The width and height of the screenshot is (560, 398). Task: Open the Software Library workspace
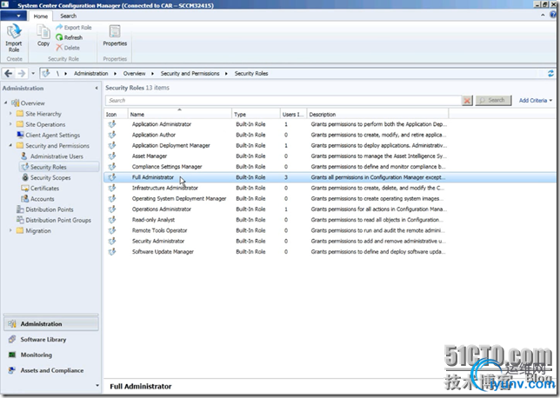(51, 340)
